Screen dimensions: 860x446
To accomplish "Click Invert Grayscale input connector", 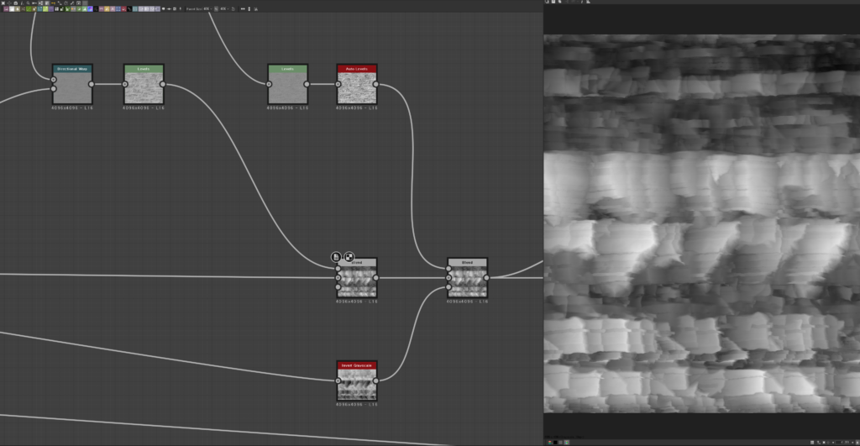I will (x=338, y=380).
